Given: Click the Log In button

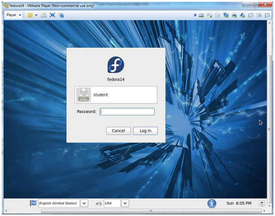Looking at the screenshot, I should [145, 131].
